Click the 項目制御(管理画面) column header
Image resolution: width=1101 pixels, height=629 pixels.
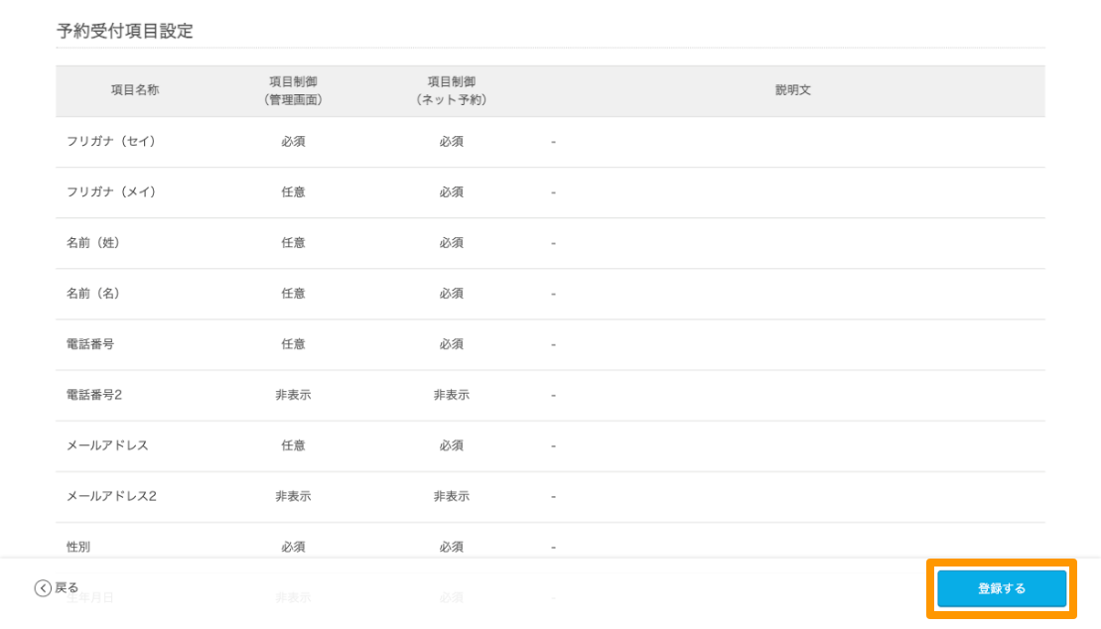[x=293, y=90]
